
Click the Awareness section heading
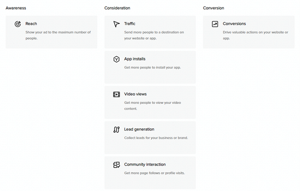point(16,8)
